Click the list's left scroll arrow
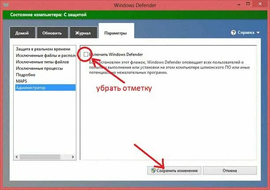 (x=17, y=157)
